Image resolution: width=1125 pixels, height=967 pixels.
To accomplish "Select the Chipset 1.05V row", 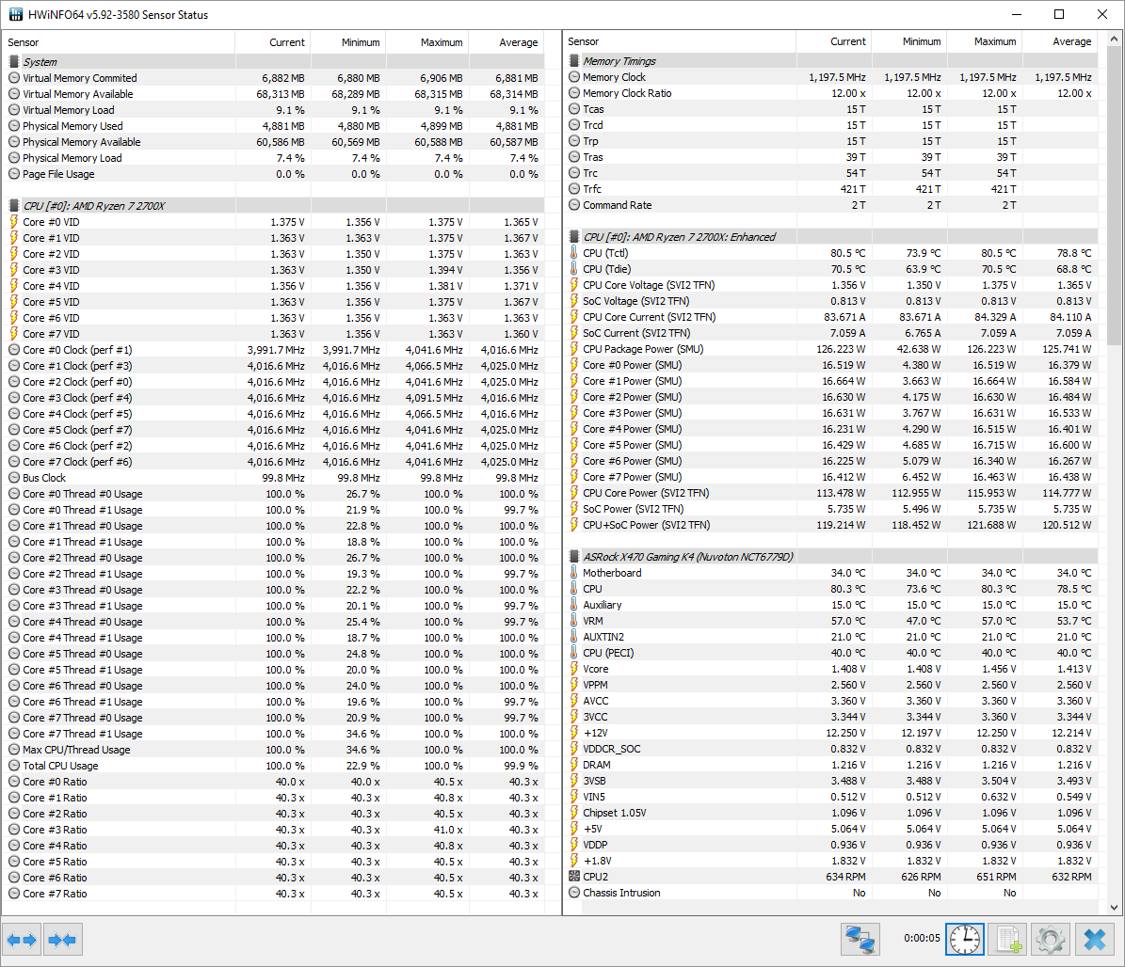I will coord(832,813).
